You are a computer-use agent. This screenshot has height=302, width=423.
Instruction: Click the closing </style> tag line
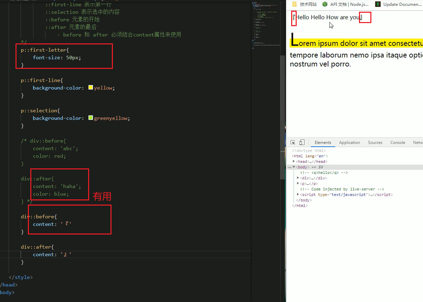coord(21,277)
